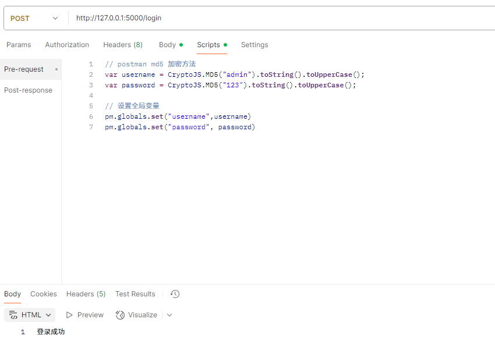The image size is (495, 347).
Task: Switch to the Params tab
Action: [19, 45]
